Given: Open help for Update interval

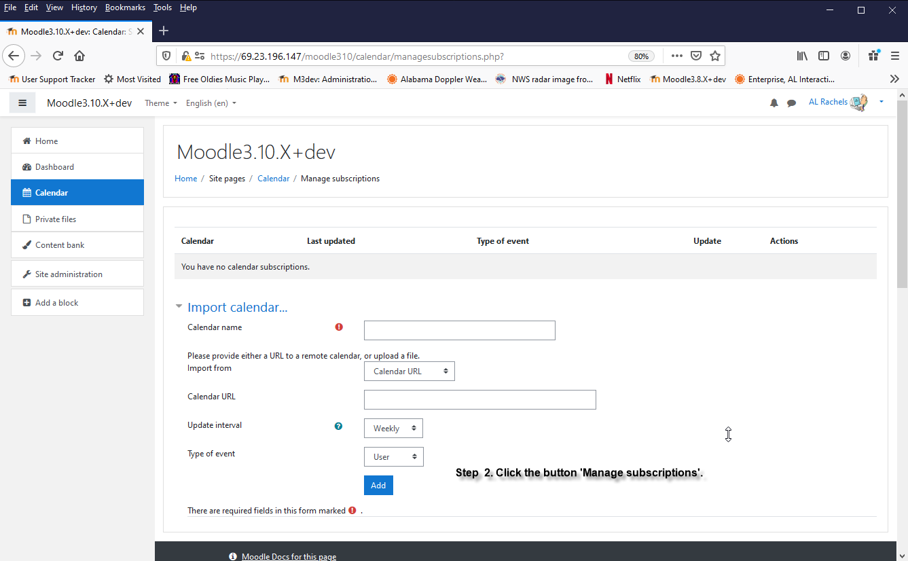Looking at the screenshot, I should tap(338, 426).
